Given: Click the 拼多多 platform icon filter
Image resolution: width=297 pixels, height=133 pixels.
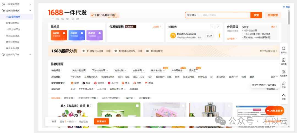Looking at the screenshot, I should [95, 83].
